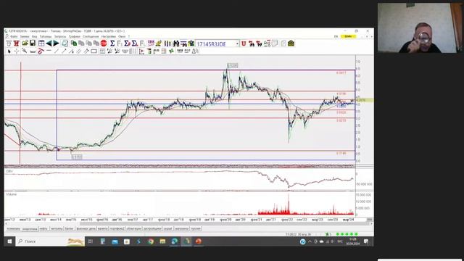Switch to the энергетика tab
This screenshot has height=261, width=464.
[30, 229]
